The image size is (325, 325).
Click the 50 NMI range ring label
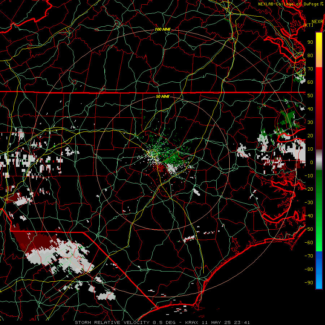[x=162, y=96]
